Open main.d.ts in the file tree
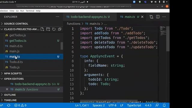192x108 pixels. click(x=31, y=46)
